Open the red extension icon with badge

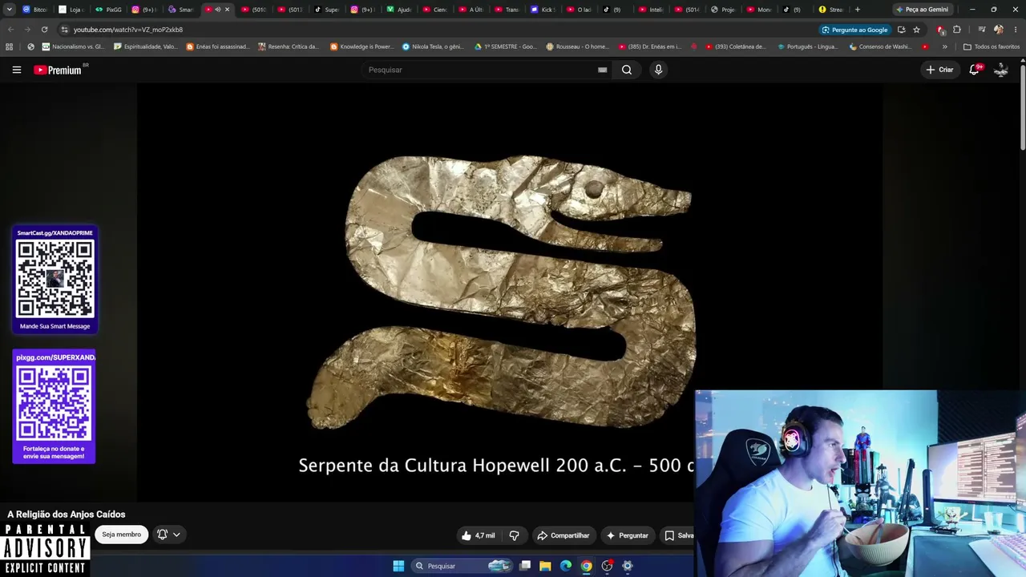click(940, 30)
